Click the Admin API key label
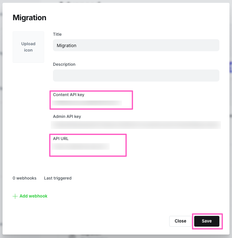 [67, 116]
